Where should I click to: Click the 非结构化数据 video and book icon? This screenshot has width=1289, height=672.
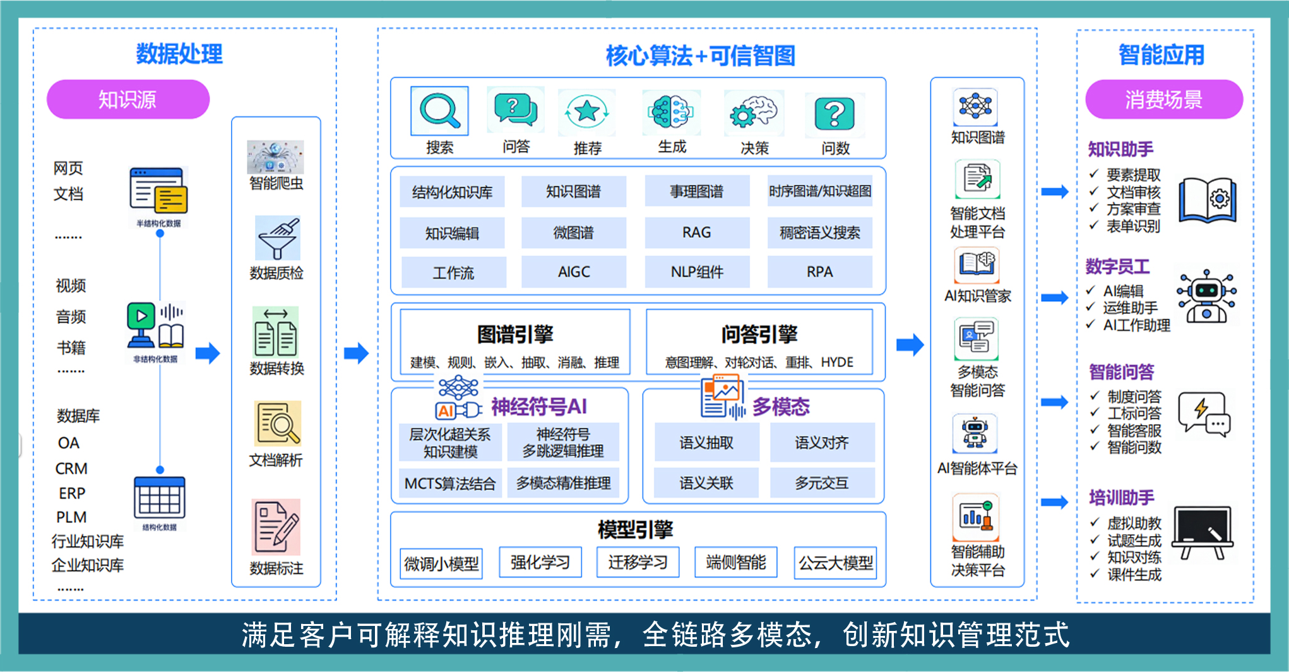[155, 326]
